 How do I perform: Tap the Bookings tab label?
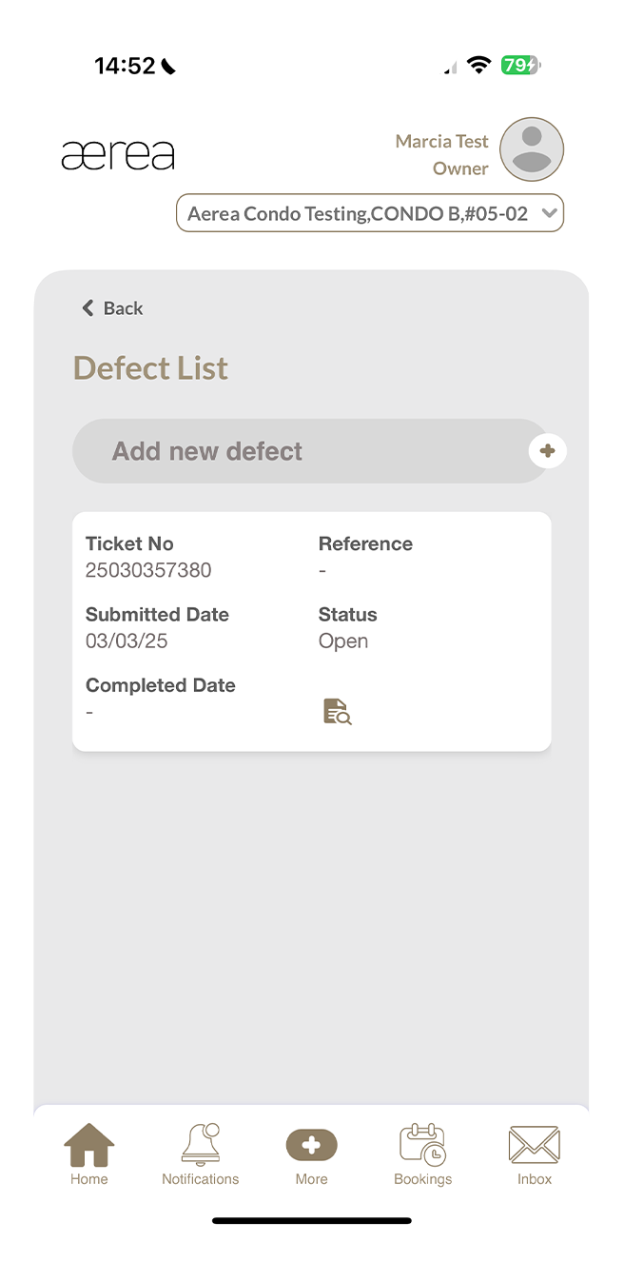[x=422, y=1179]
